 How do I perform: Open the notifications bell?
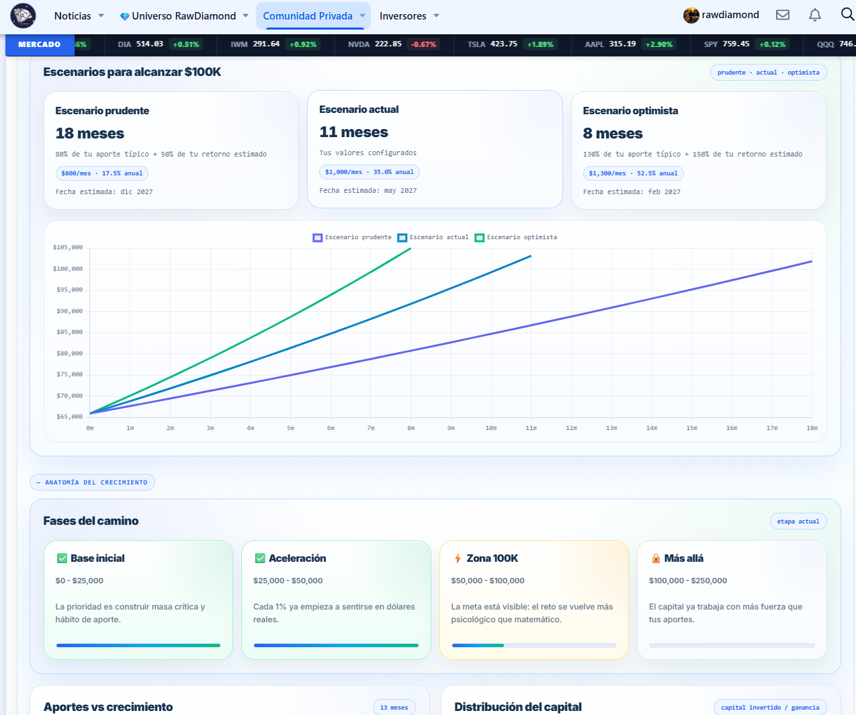(815, 15)
